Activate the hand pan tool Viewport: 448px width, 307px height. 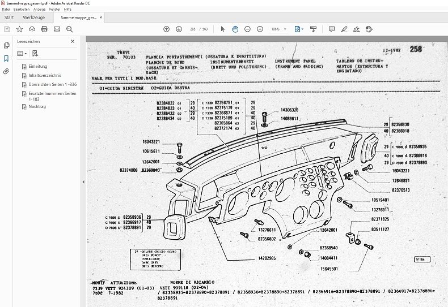coord(235,29)
